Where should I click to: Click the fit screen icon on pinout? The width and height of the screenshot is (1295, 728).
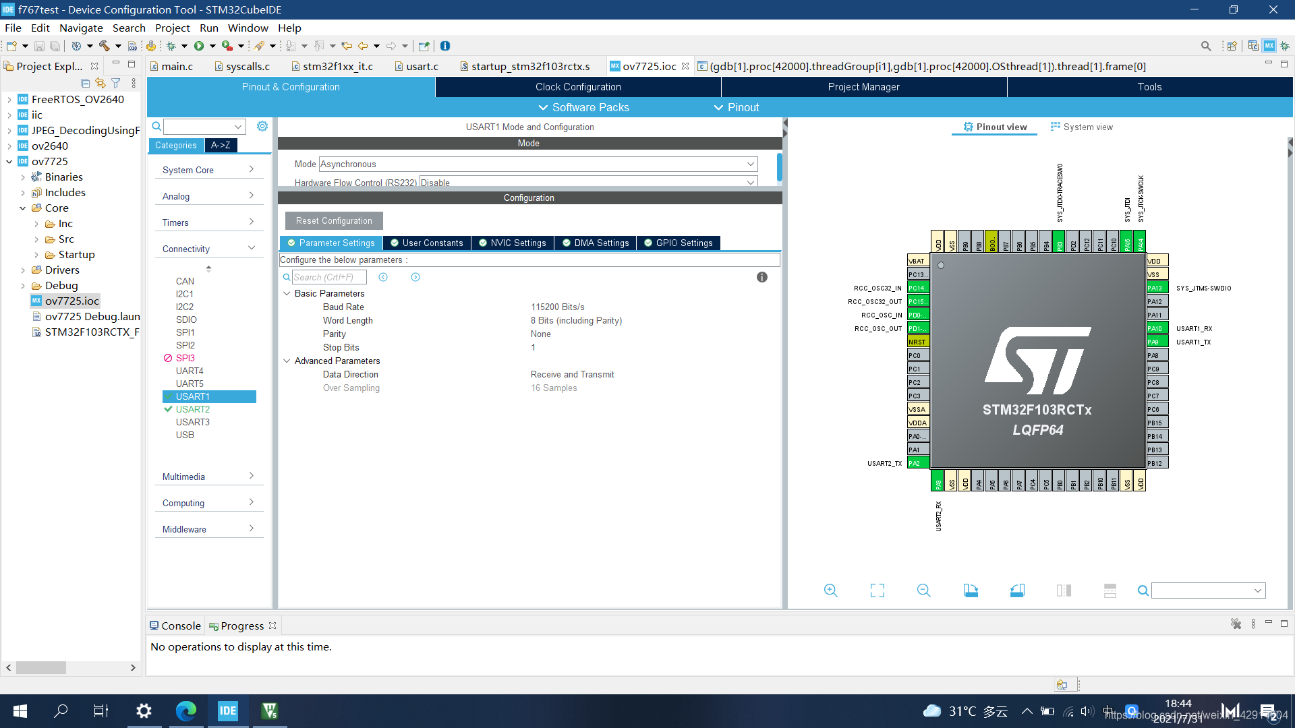pyautogui.click(x=877, y=590)
